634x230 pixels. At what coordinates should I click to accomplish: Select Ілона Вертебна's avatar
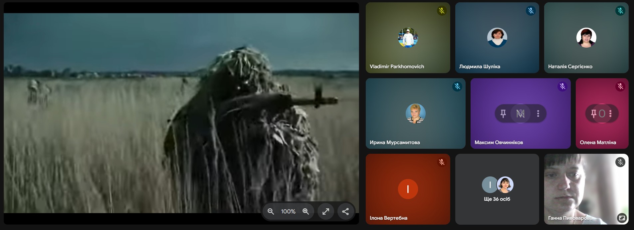click(x=408, y=189)
